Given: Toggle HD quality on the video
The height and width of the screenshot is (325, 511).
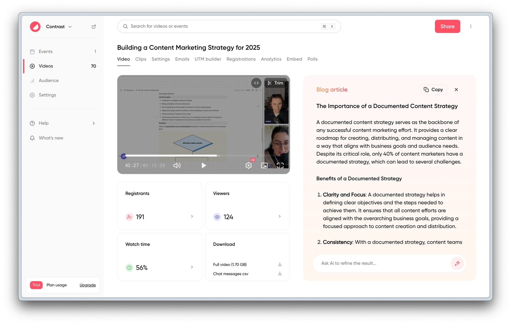Looking at the screenshot, I should tap(253, 160).
